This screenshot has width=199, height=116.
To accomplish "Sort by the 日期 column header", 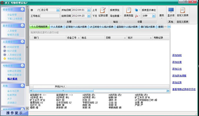I will pos(116,38).
